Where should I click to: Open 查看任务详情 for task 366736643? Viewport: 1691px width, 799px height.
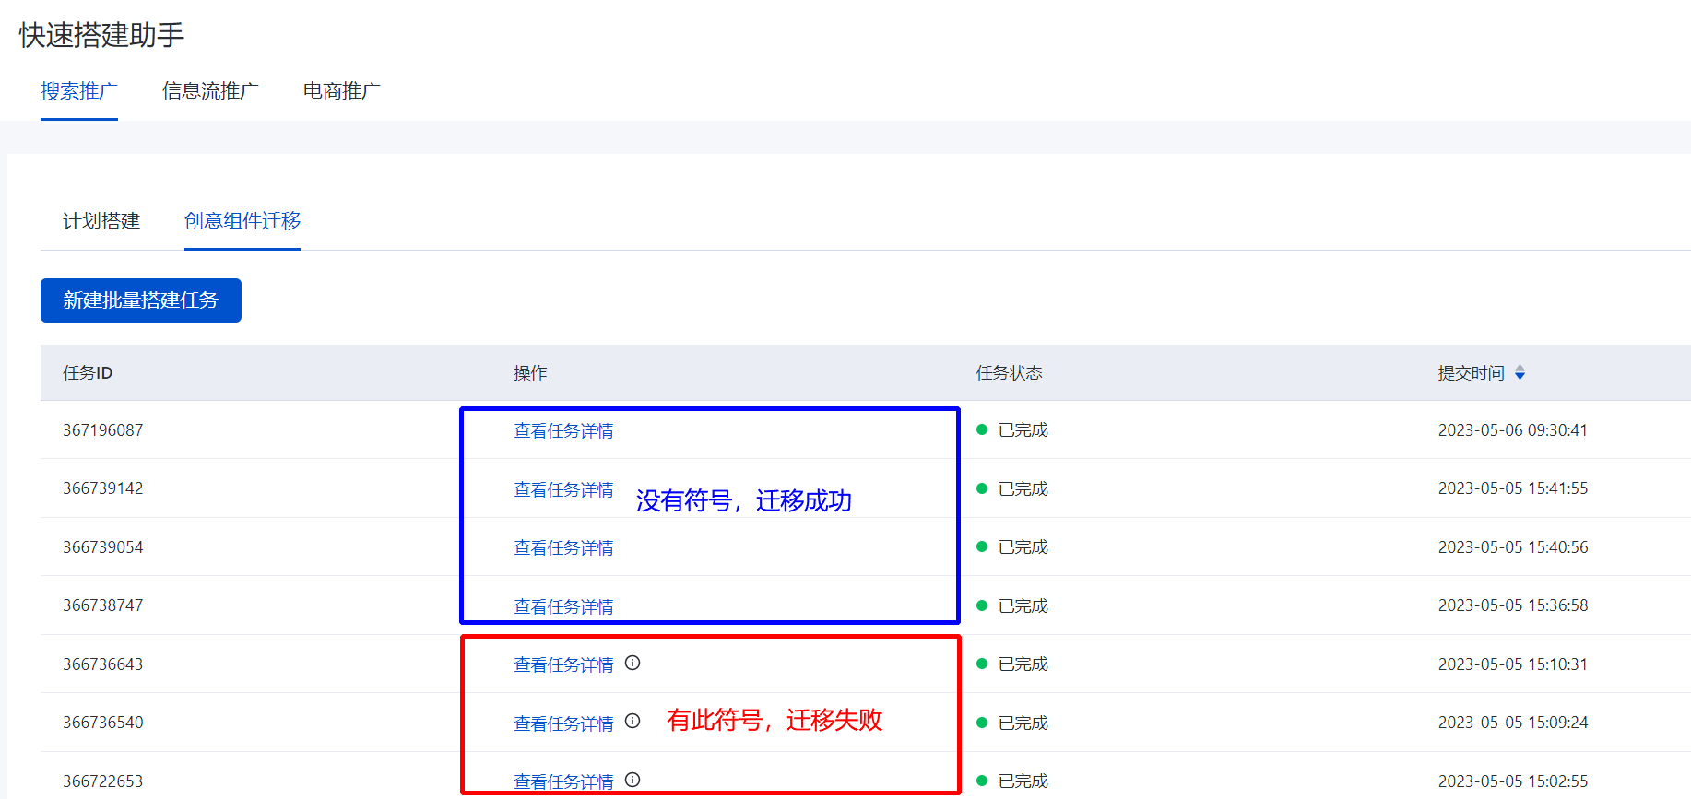tap(563, 664)
